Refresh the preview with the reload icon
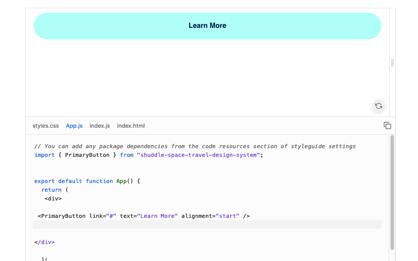The image size is (418, 261). pyautogui.click(x=379, y=106)
